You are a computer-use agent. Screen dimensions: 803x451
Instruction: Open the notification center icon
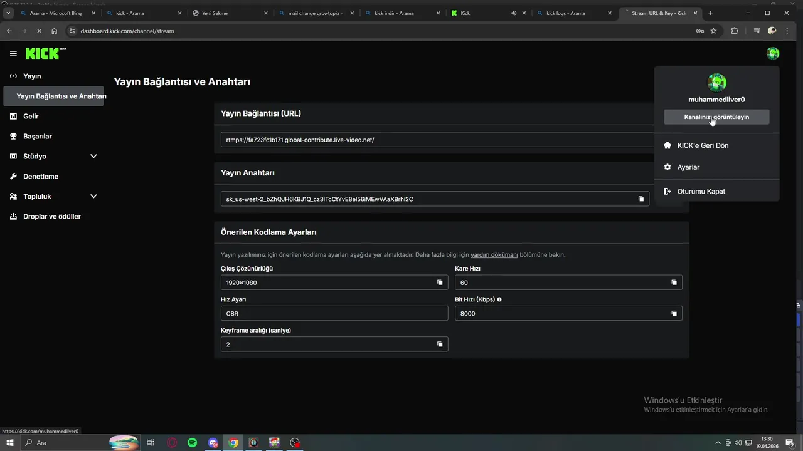click(790, 443)
